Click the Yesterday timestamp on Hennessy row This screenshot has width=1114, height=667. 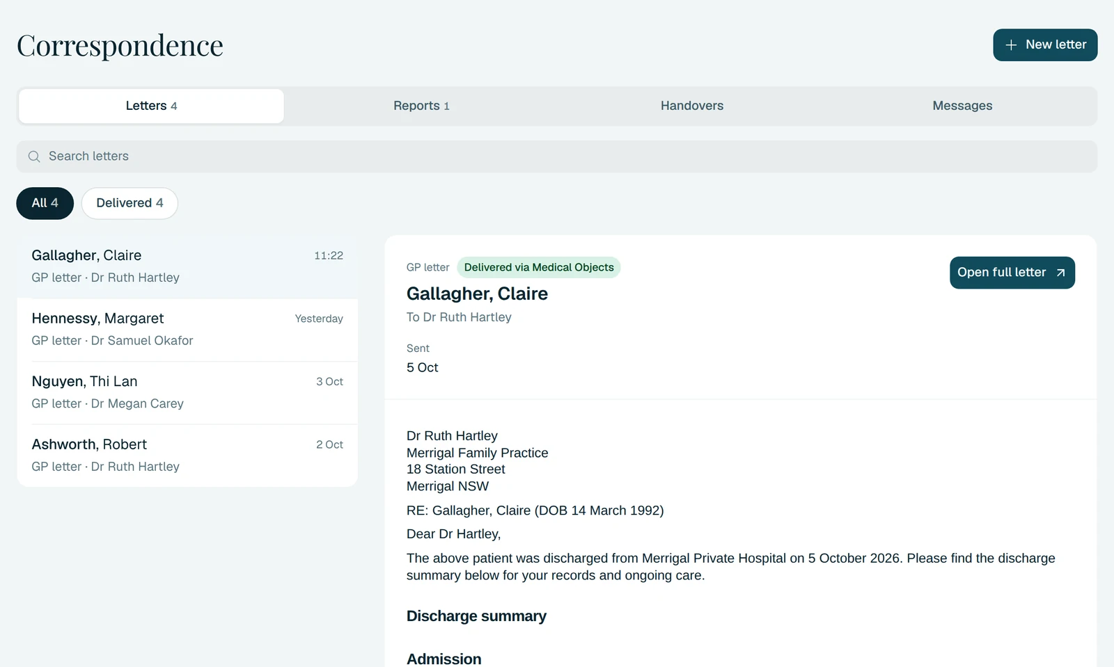tap(319, 319)
